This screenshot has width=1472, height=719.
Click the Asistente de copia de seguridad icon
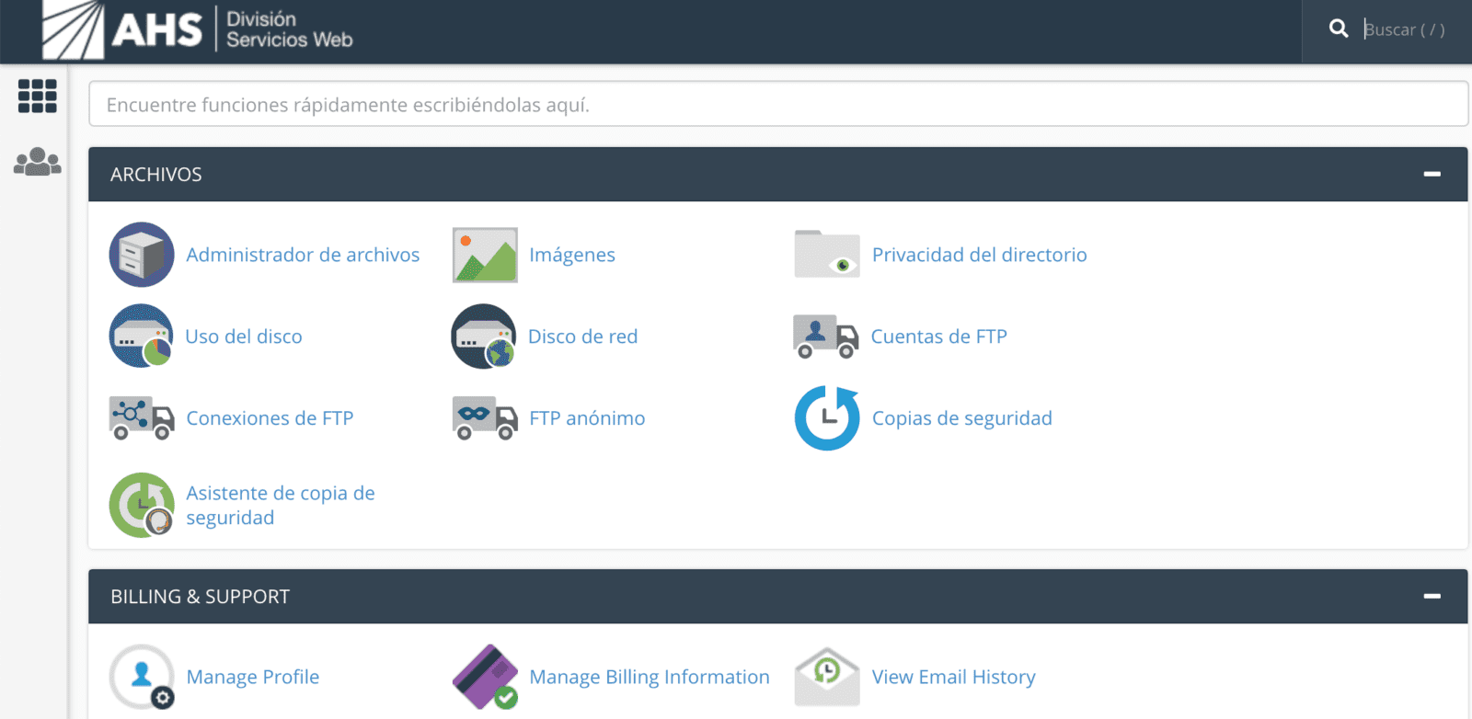(x=142, y=505)
